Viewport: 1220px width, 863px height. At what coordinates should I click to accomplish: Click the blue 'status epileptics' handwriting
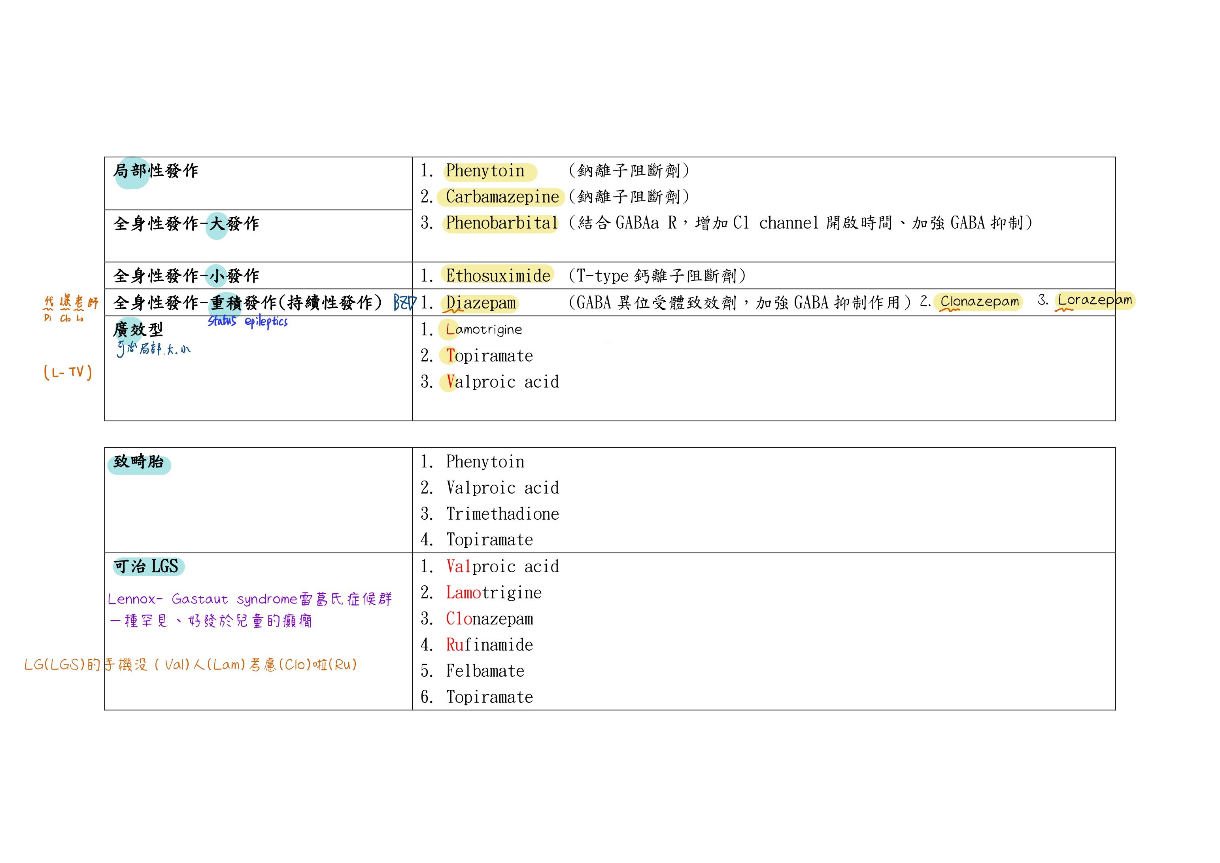[247, 322]
